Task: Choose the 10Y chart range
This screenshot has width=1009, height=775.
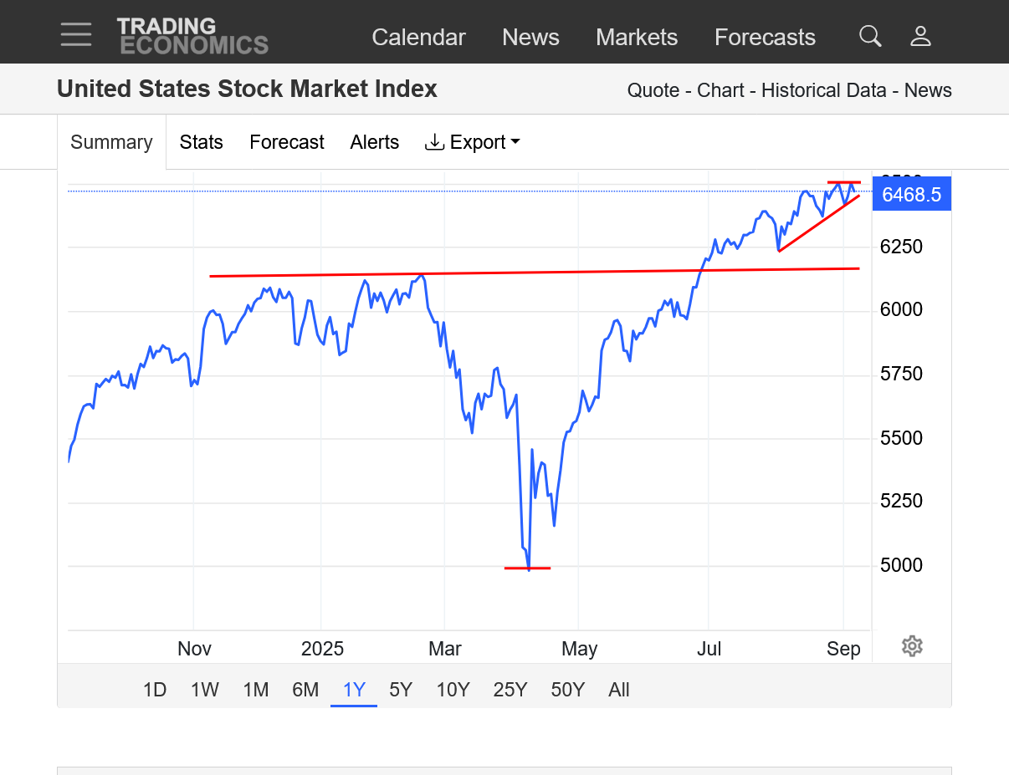Action: click(x=453, y=690)
